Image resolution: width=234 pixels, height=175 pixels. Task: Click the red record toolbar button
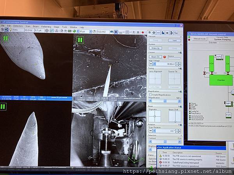point(143,32)
